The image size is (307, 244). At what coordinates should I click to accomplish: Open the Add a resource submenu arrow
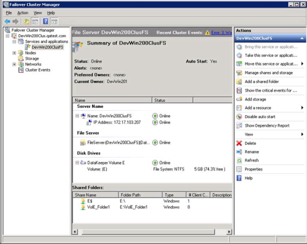(302, 107)
